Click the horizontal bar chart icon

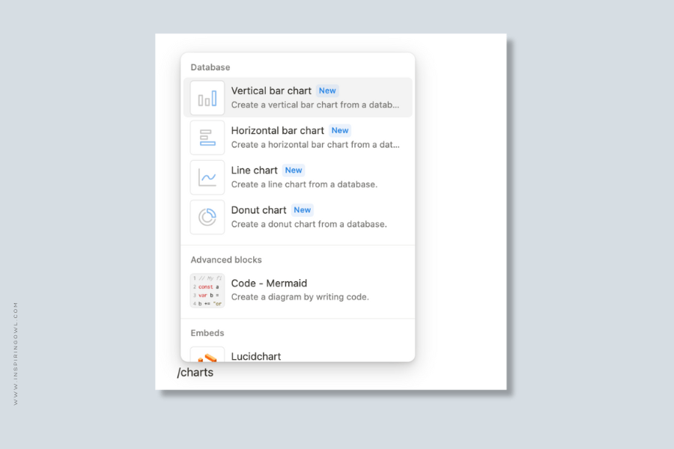[x=207, y=138]
